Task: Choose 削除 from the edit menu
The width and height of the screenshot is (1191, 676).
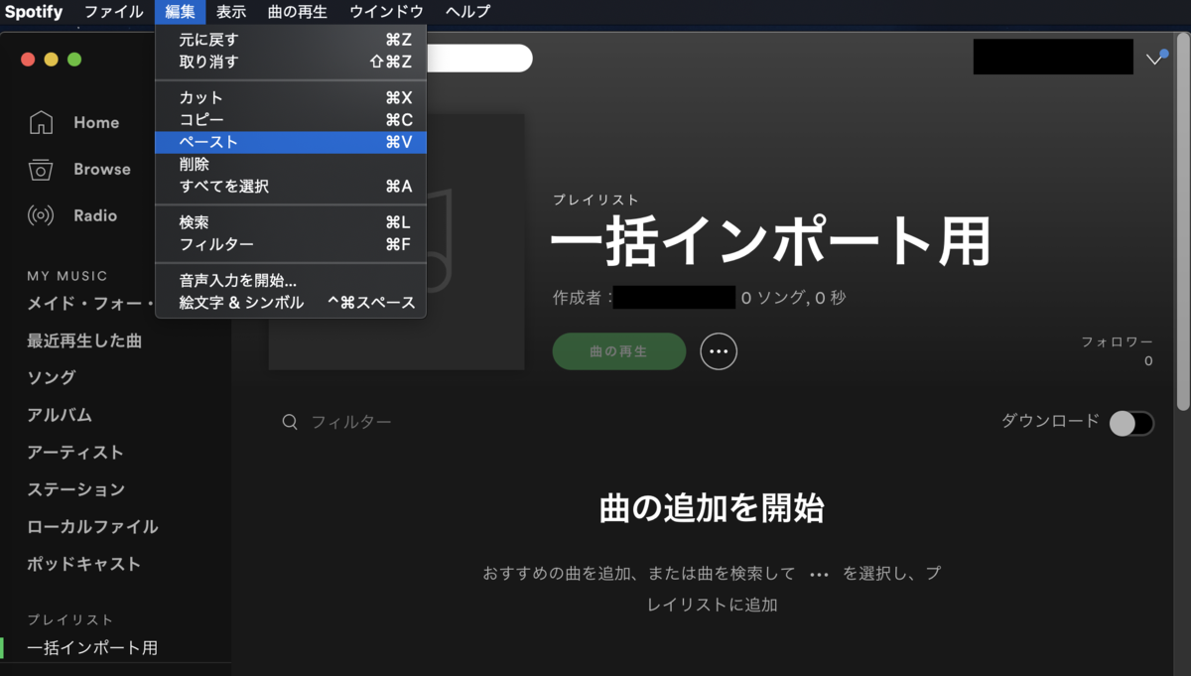Action: 291,164
